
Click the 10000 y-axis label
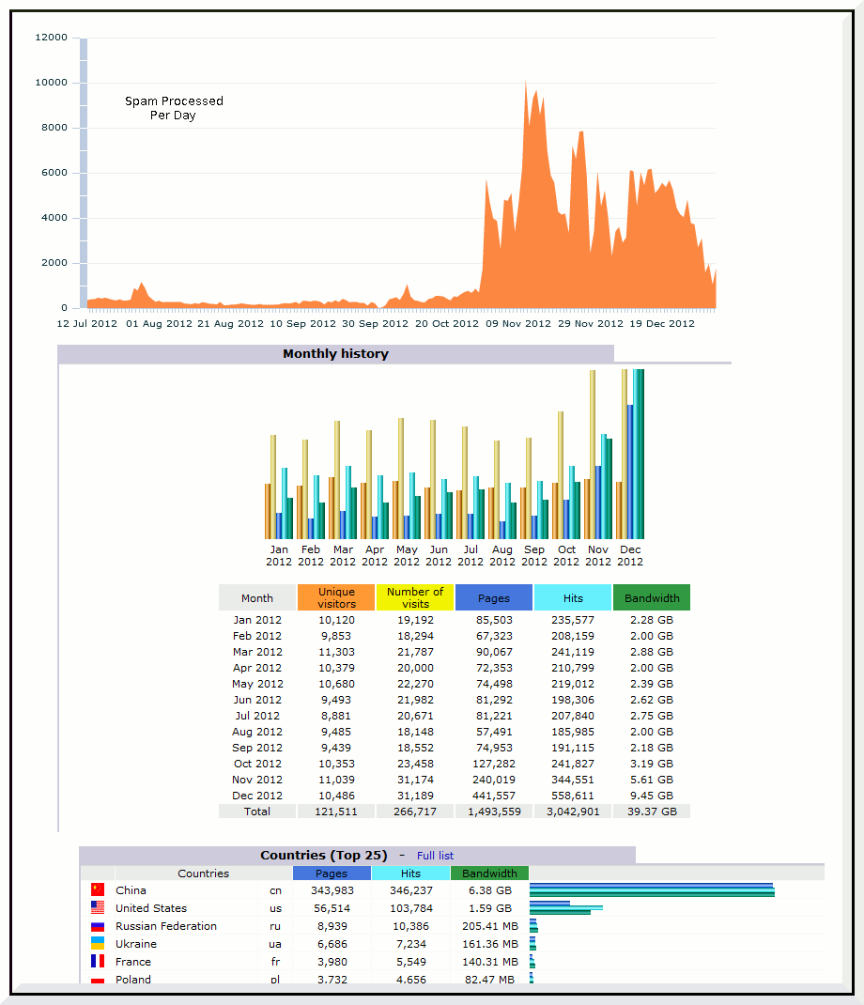pyautogui.click(x=52, y=82)
